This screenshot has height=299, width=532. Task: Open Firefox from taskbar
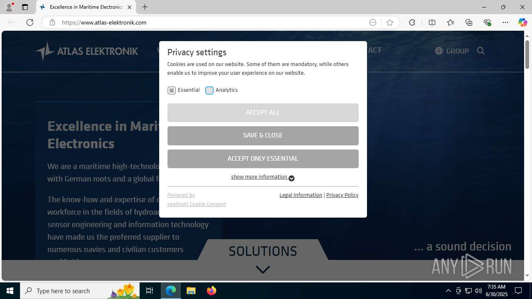pos(212,291)
